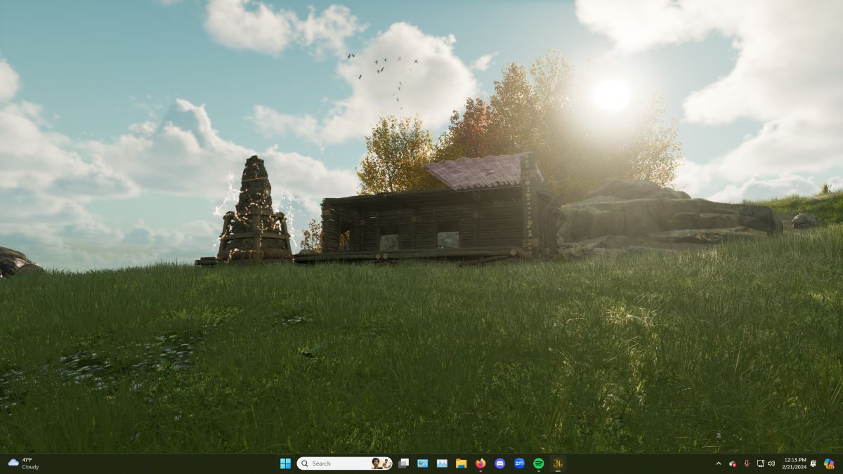This screenshot has height=474, width=843.
Task: Start Spotify
Action: pyautogui.click(x=537, y=463)
